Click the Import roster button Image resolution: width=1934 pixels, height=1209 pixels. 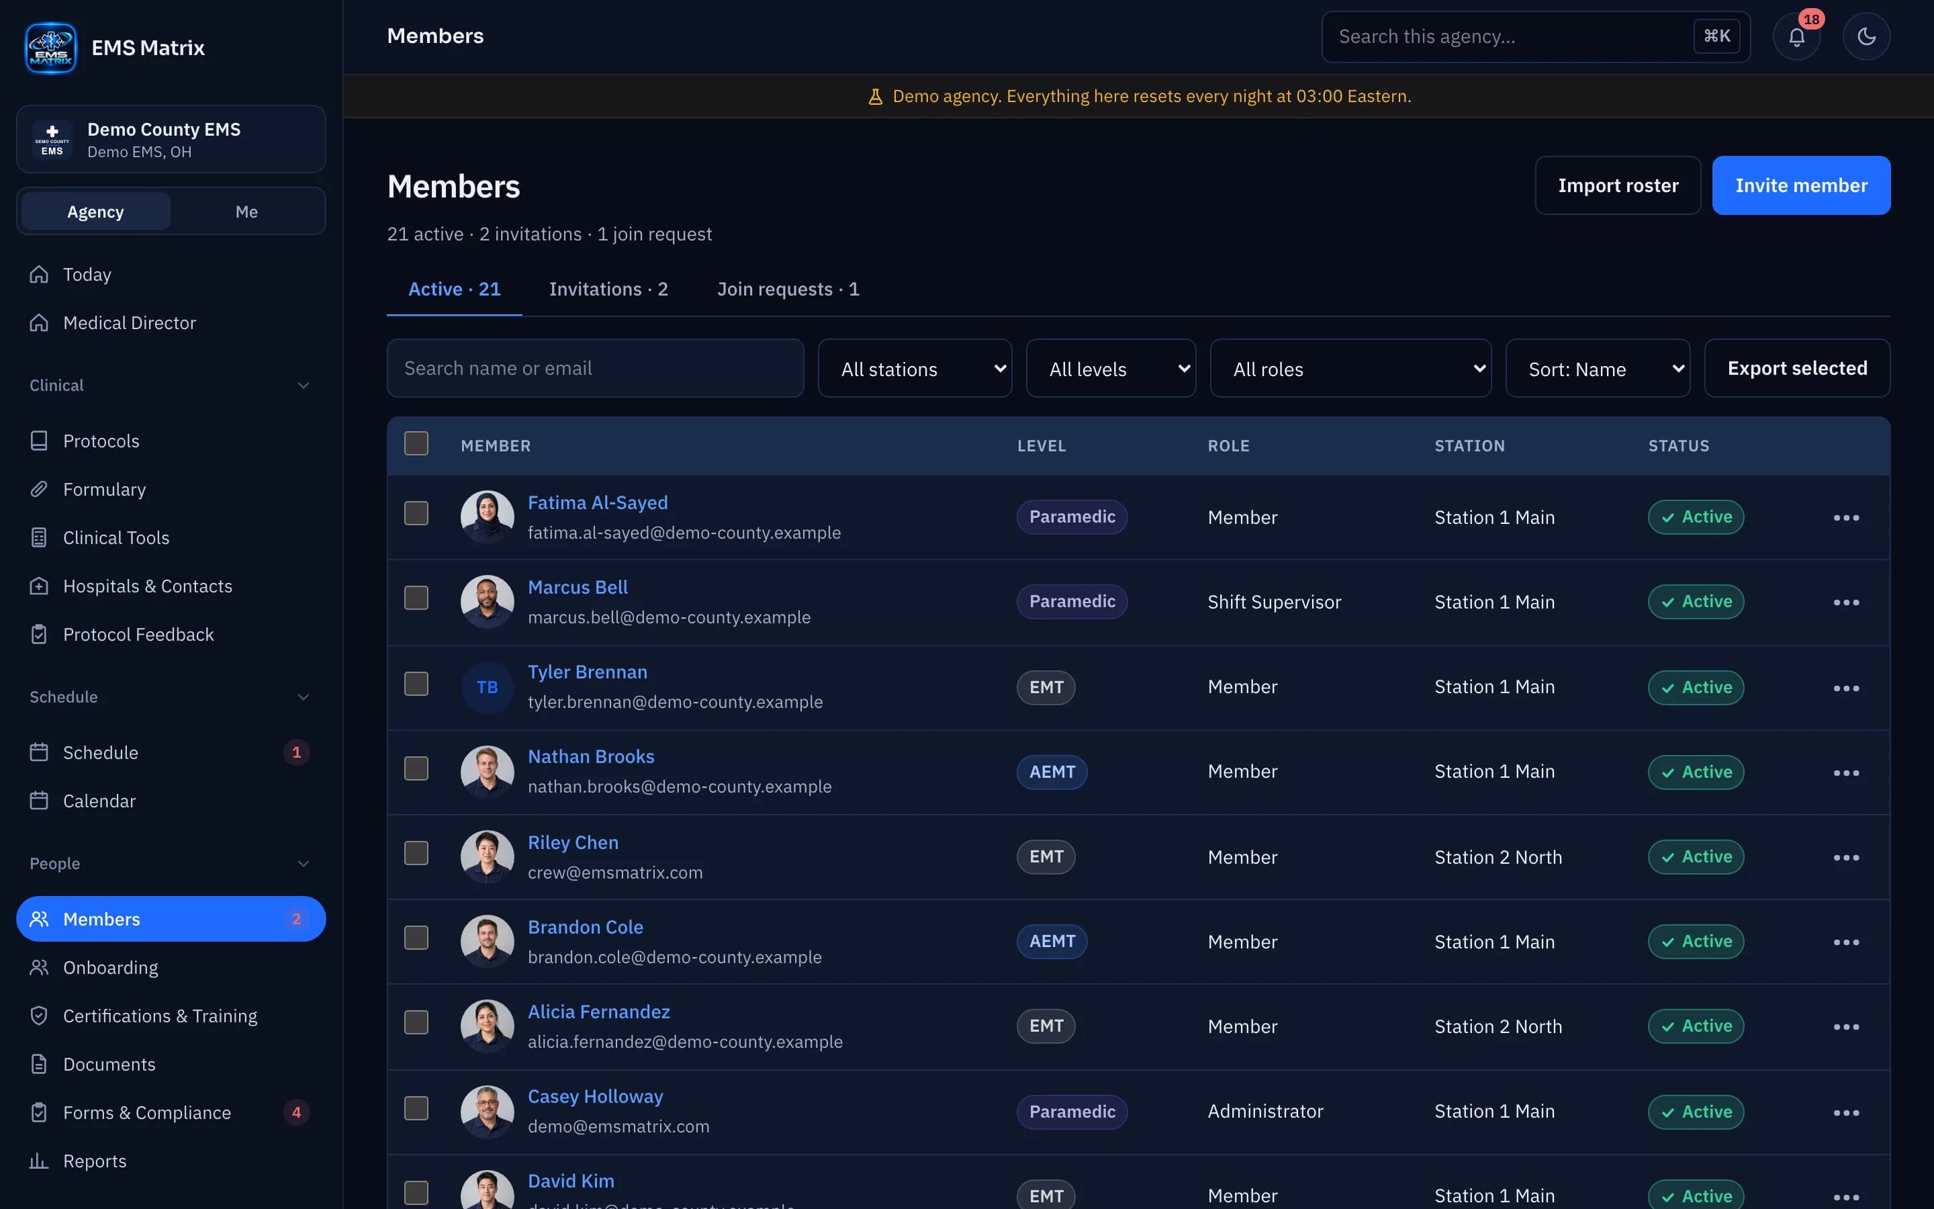(x=1618, y=185)
